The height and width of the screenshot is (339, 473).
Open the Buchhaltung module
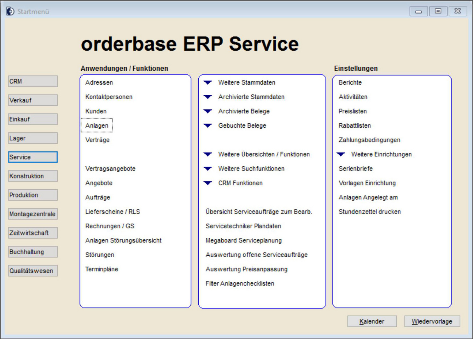pyautogui.click(x=33, y=252)
